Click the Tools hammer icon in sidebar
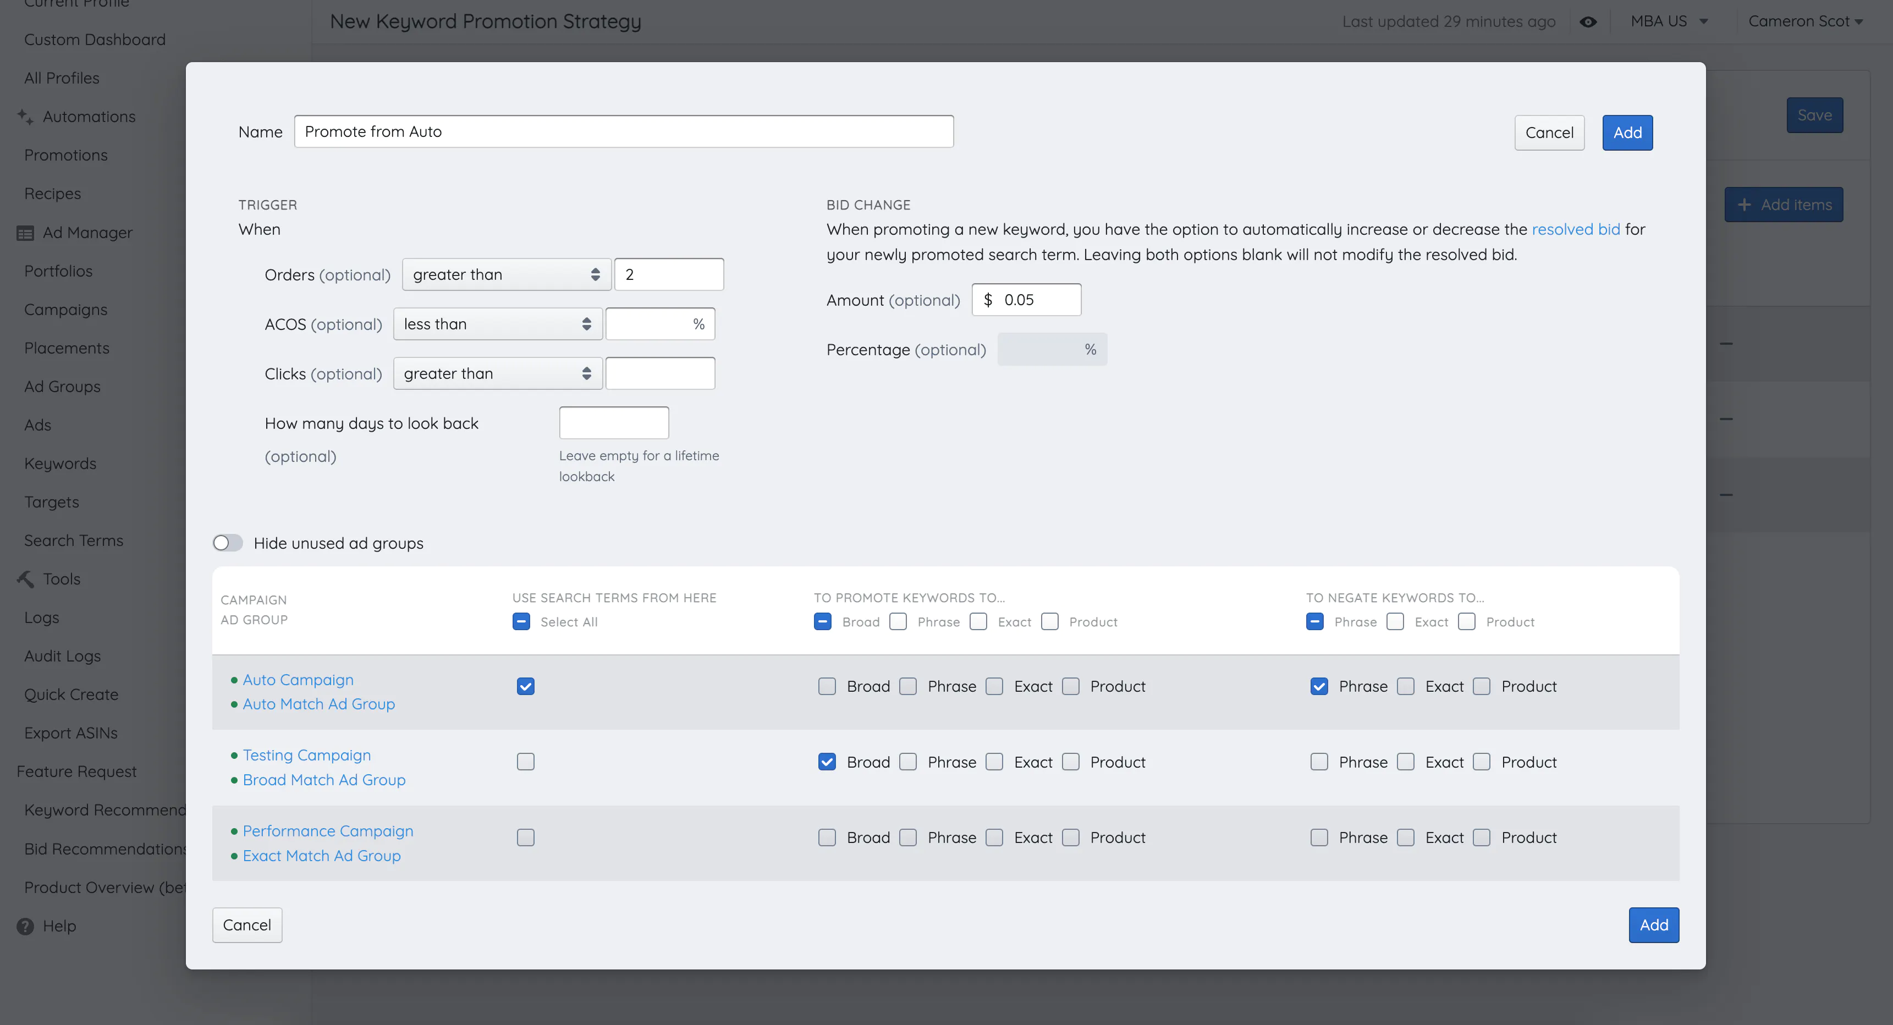The height and width of the screenshot is (1025, 1893). [25, 579]
